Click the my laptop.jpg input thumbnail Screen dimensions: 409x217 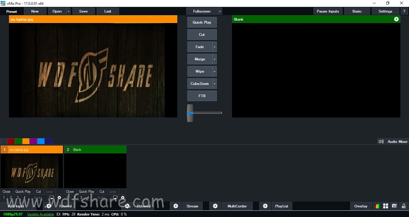[x=32, y=171]
